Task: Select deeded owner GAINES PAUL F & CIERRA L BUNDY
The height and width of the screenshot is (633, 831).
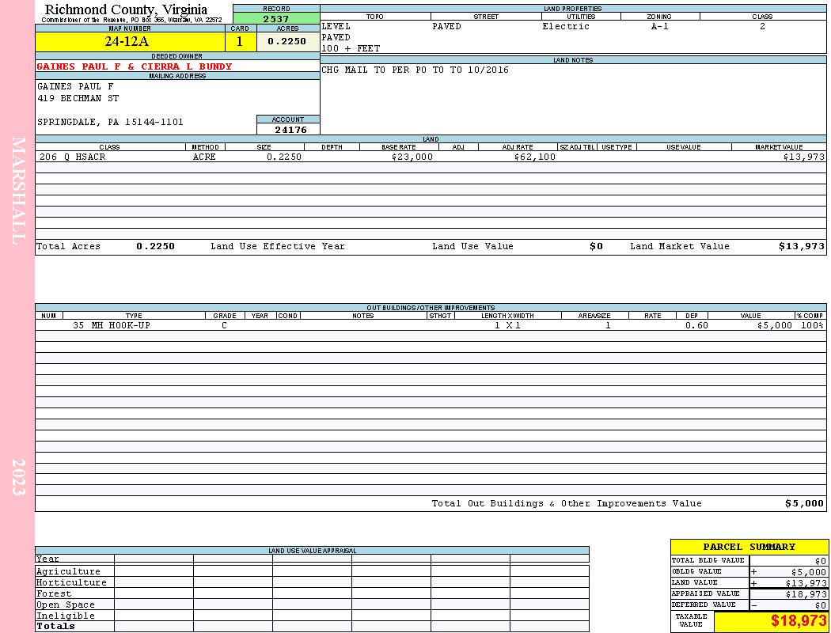Action: pyautogui.click(x=134, y=66)
